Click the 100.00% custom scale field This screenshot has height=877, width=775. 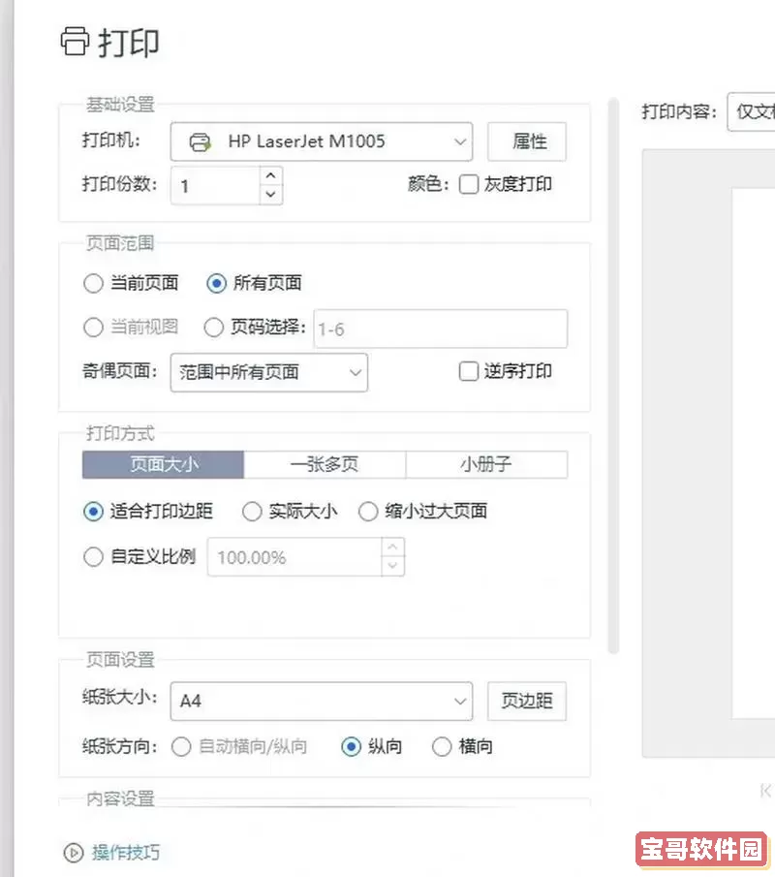tap(294, 557)
